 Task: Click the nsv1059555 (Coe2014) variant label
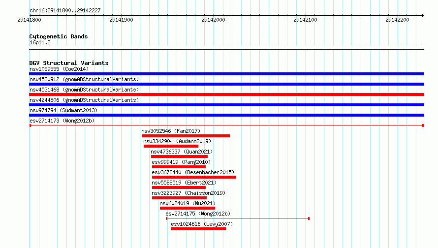(x=59, y=69)
